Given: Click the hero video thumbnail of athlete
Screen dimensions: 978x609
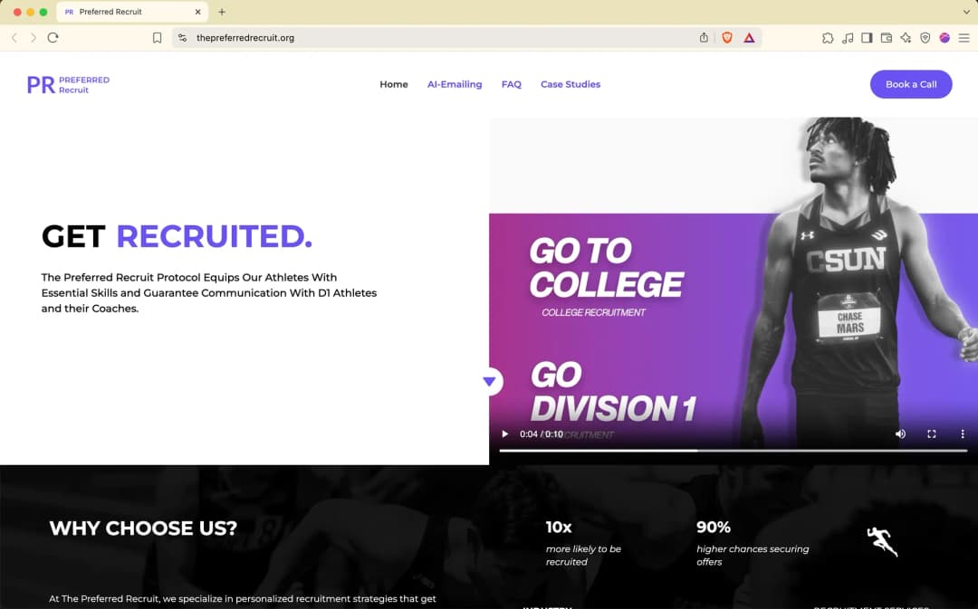Looking at the screenshot, I should [x=733, y=290].
